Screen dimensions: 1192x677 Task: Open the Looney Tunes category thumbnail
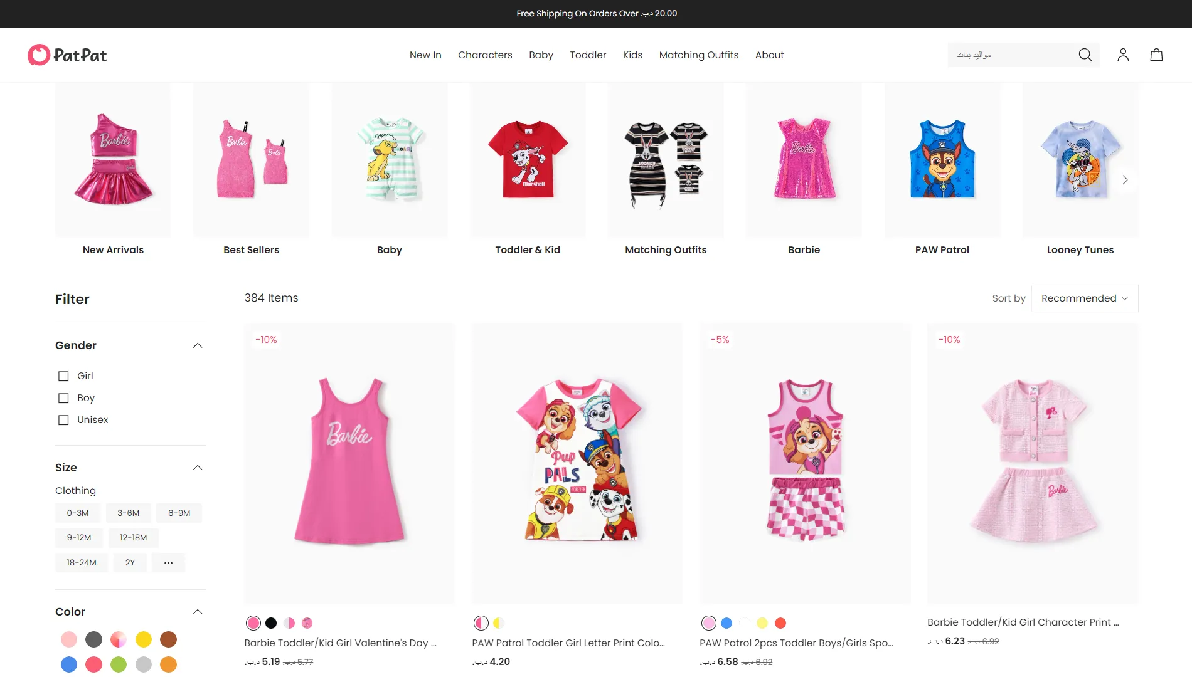click(x=1080, y=160)
